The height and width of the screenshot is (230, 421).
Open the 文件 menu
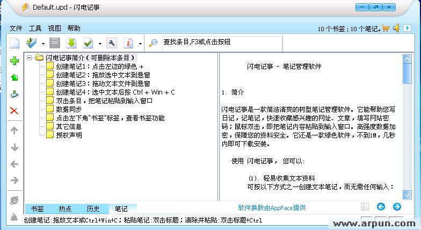16,28
